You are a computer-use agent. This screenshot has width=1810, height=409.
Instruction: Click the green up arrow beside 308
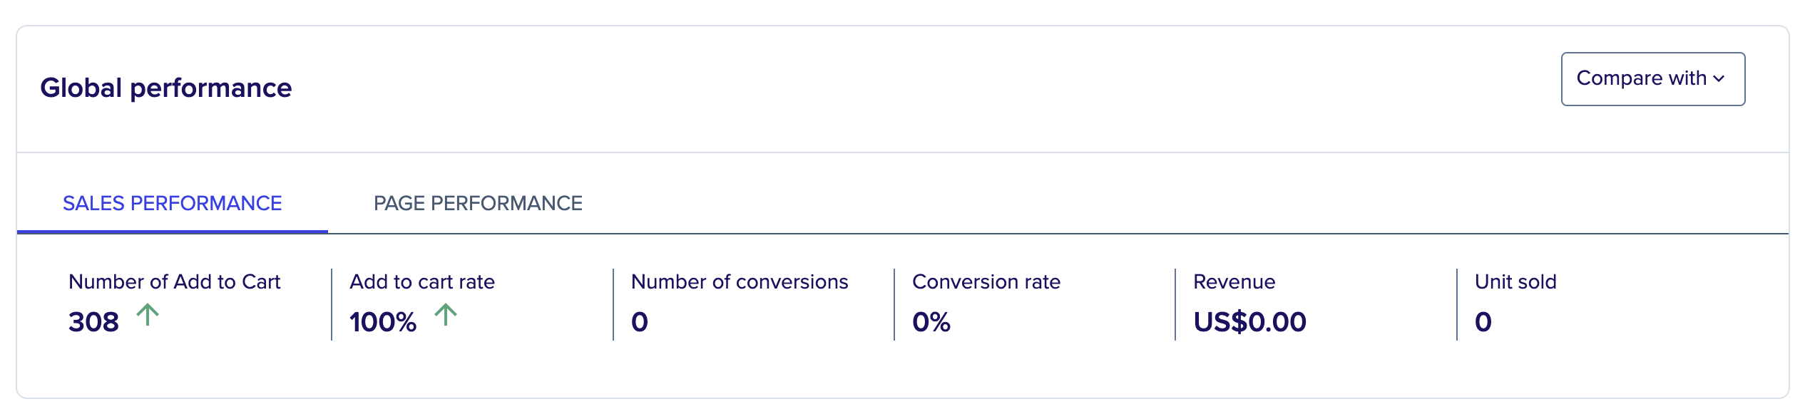tap(148, 314)
